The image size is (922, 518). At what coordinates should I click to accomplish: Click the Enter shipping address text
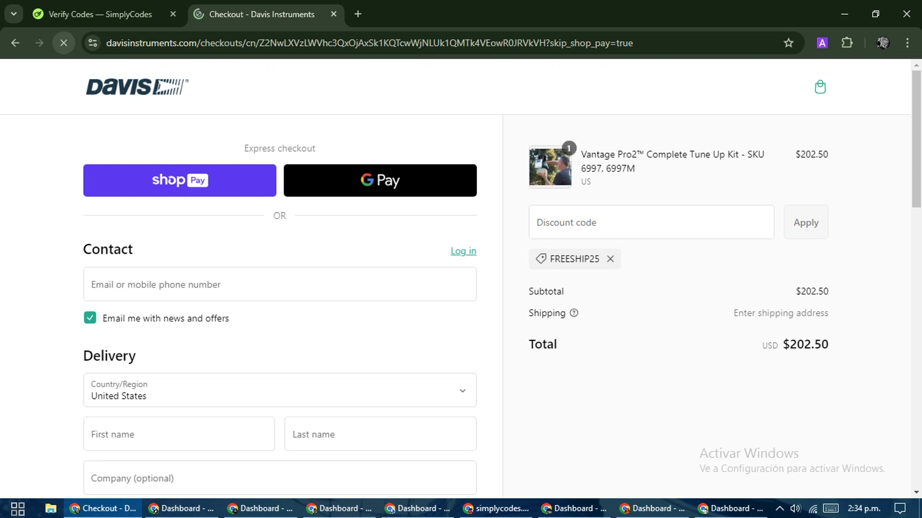point(781,313)
